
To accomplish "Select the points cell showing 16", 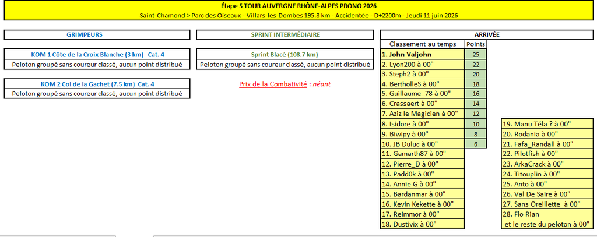I will click(476, 94).
